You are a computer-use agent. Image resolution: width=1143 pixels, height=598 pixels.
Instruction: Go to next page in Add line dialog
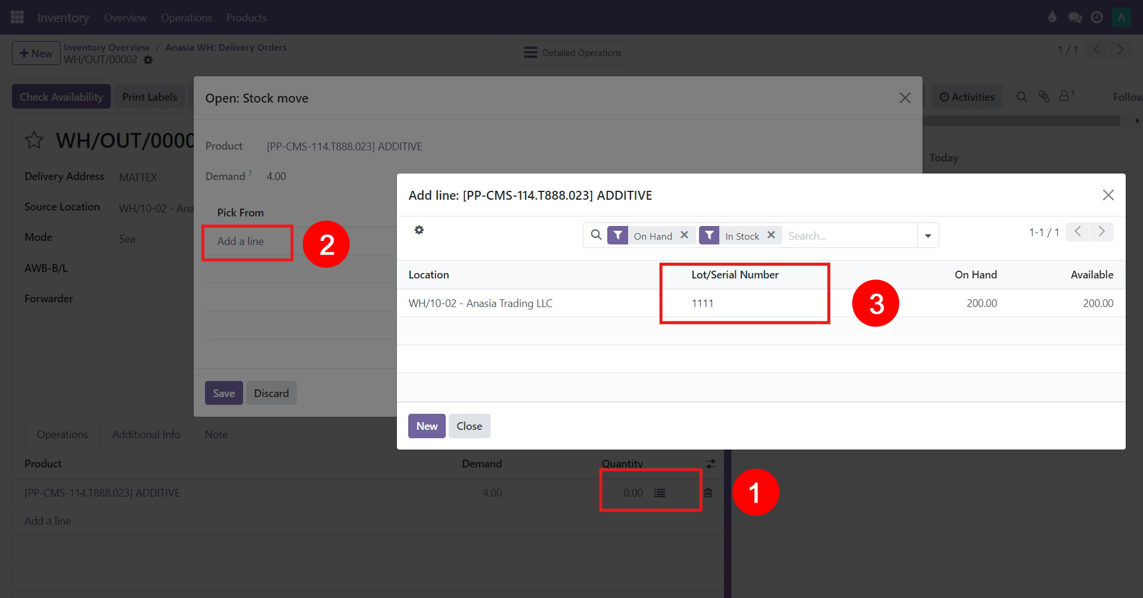click(x=1102, y=231)
